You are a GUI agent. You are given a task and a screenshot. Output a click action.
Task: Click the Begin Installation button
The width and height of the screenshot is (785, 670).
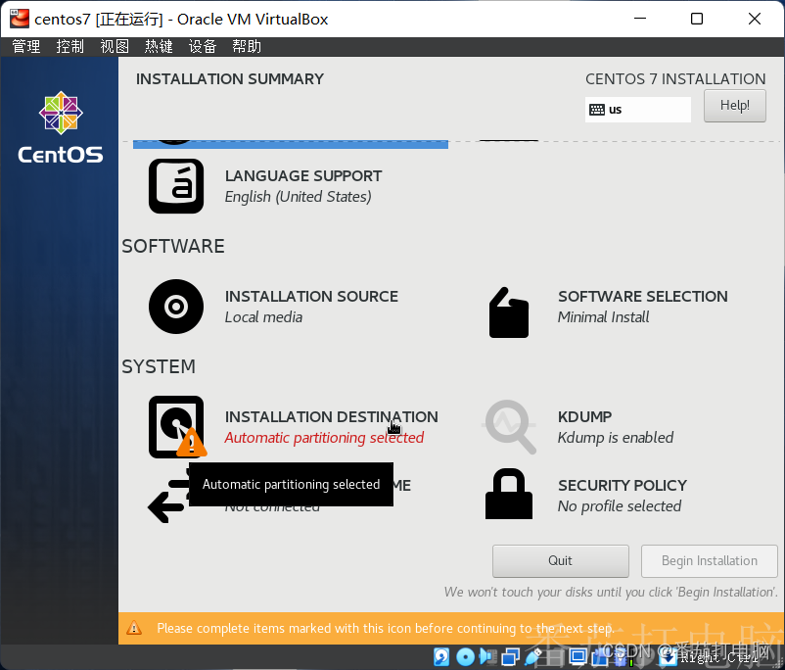(709, 560)
